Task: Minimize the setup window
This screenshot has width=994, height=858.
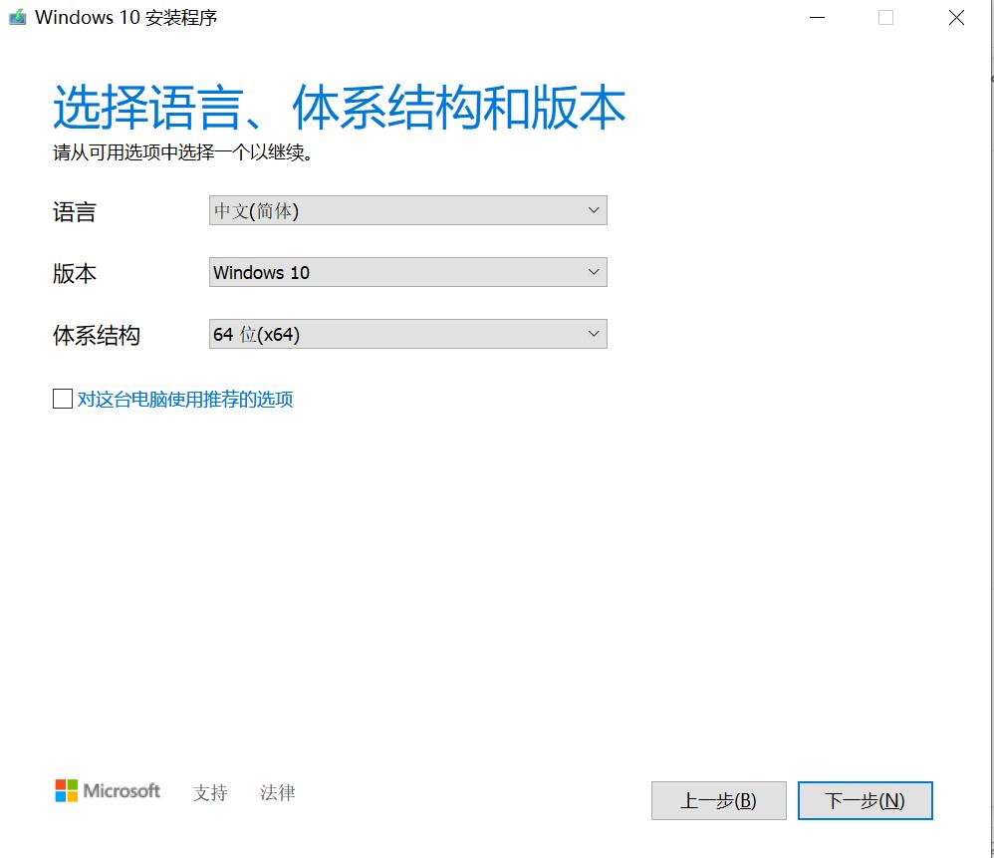Action: coord(817,17)
